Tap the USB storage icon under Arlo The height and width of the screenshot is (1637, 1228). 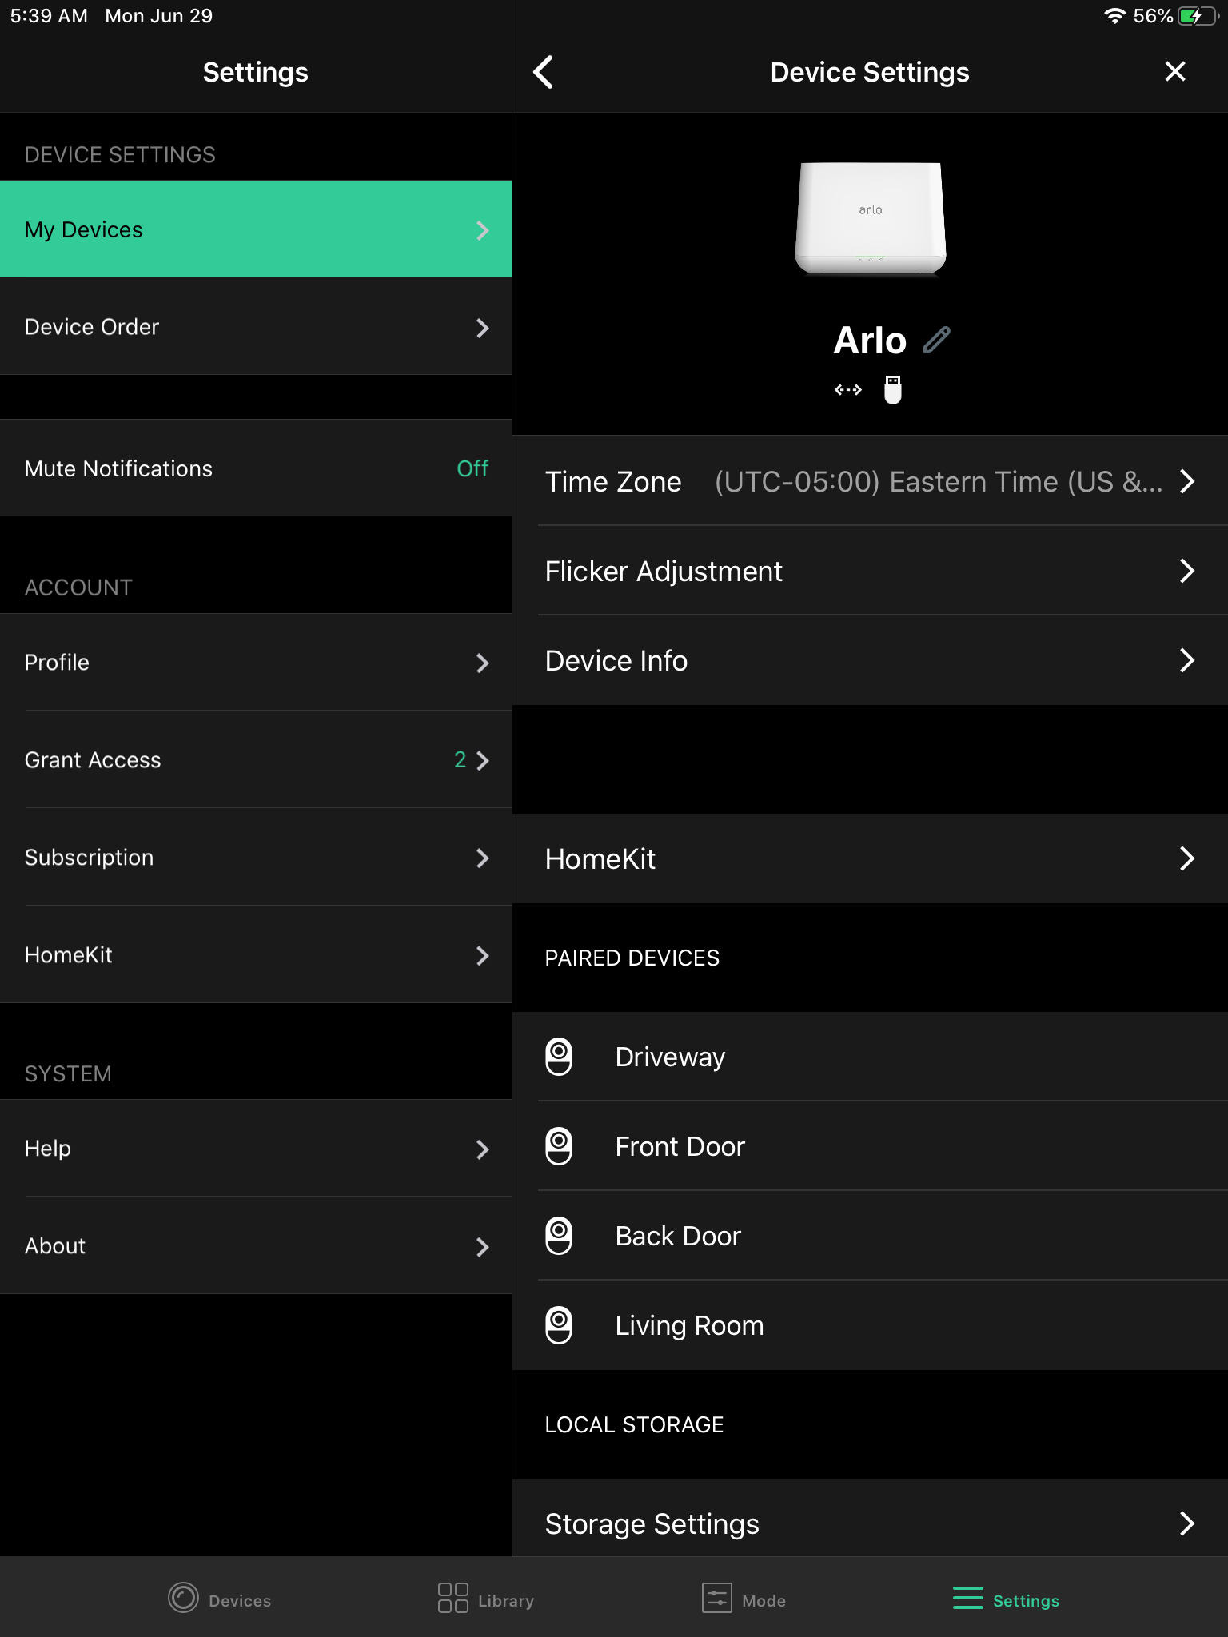pos(893,390)
